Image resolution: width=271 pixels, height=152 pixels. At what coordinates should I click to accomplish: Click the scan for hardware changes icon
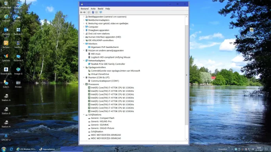(101, 12)
